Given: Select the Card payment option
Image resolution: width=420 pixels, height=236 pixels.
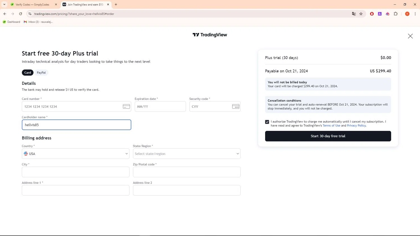Looking at the screenshot, I should [x=28, y=73].
